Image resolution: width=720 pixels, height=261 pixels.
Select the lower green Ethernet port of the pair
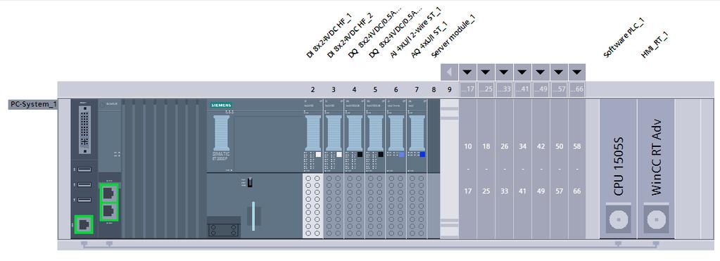(109, 212)
